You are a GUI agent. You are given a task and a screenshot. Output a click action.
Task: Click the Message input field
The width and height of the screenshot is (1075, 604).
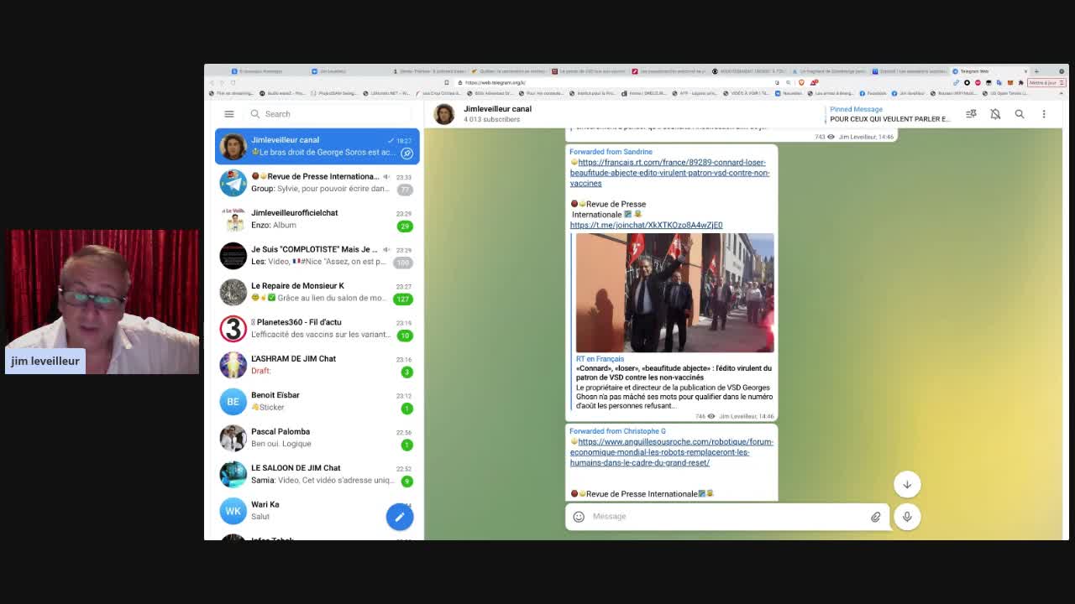tap(726, 517)
